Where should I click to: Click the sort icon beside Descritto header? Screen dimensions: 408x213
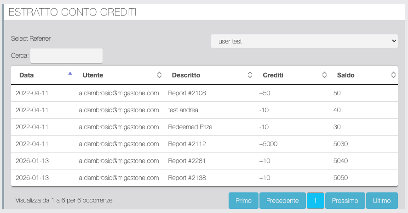pyautogui.click(x=250, y=75)
